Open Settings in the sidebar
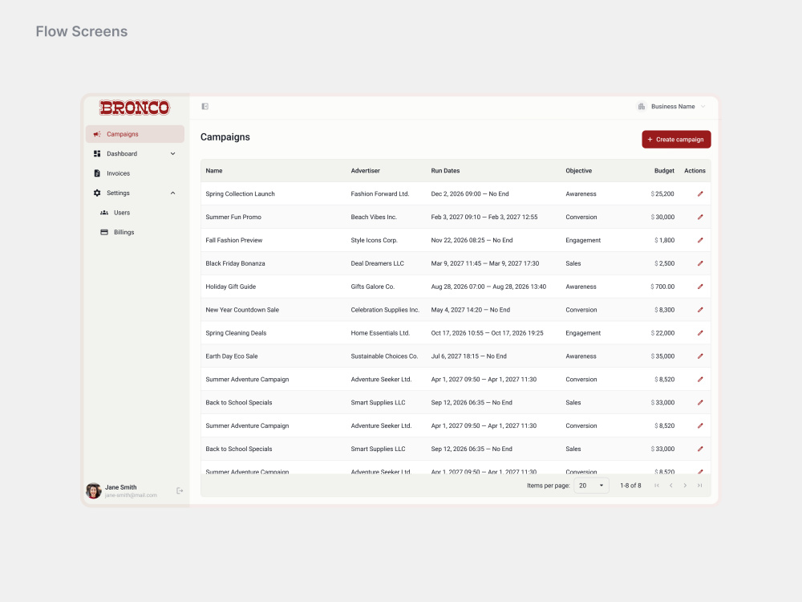 (x=135, y=193)
